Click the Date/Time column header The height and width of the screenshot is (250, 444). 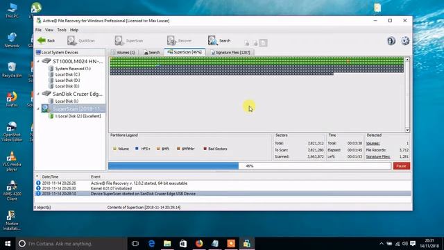[50, 176]
